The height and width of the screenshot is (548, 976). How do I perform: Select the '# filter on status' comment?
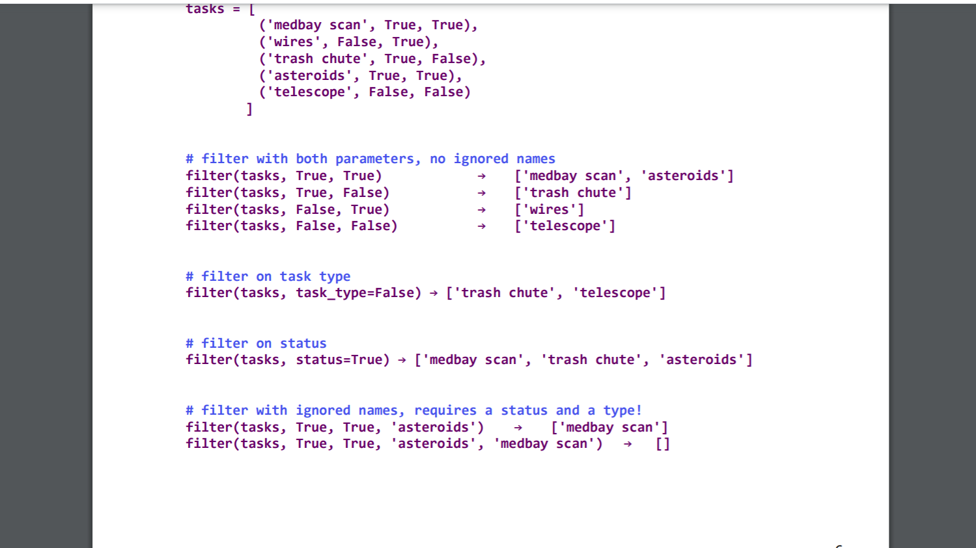point(255,343)
